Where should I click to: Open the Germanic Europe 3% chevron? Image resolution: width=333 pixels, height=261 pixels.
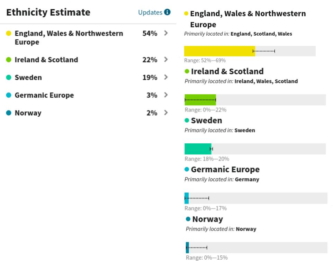click(166, 95)
